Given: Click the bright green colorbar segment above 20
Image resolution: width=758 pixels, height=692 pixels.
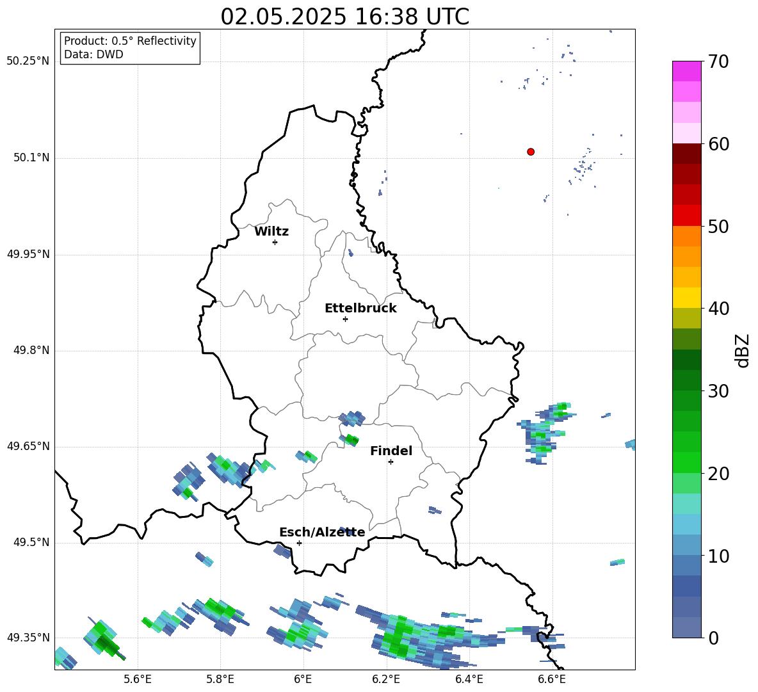Looking at the screenshot, I should [686, 462].
